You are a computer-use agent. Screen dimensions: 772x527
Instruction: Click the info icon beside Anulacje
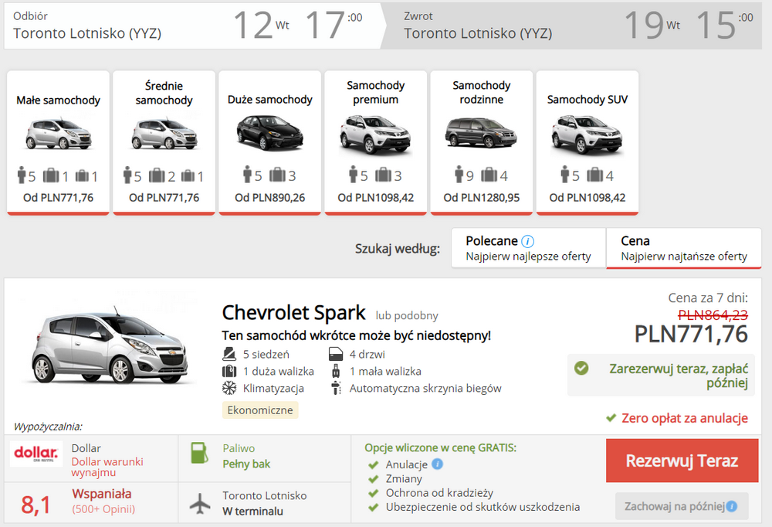tap(438, 464)
